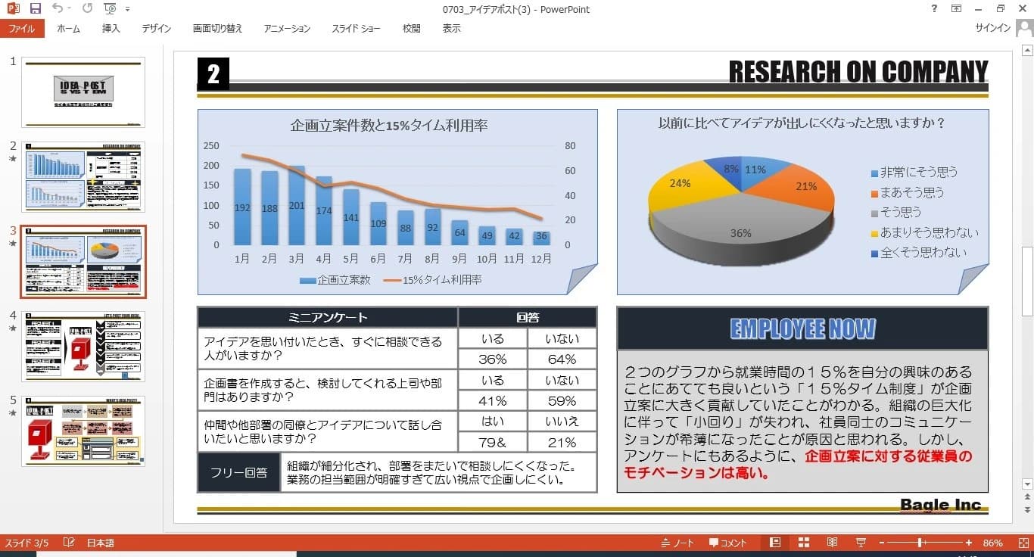Select slide 5 thumbnail in the panel
The width and height of the screenshot is (1034, 557).
click(83, 431)
